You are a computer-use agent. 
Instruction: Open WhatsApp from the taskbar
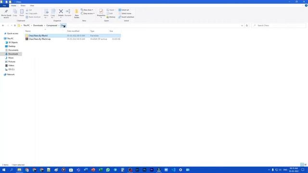click(108, 170)
